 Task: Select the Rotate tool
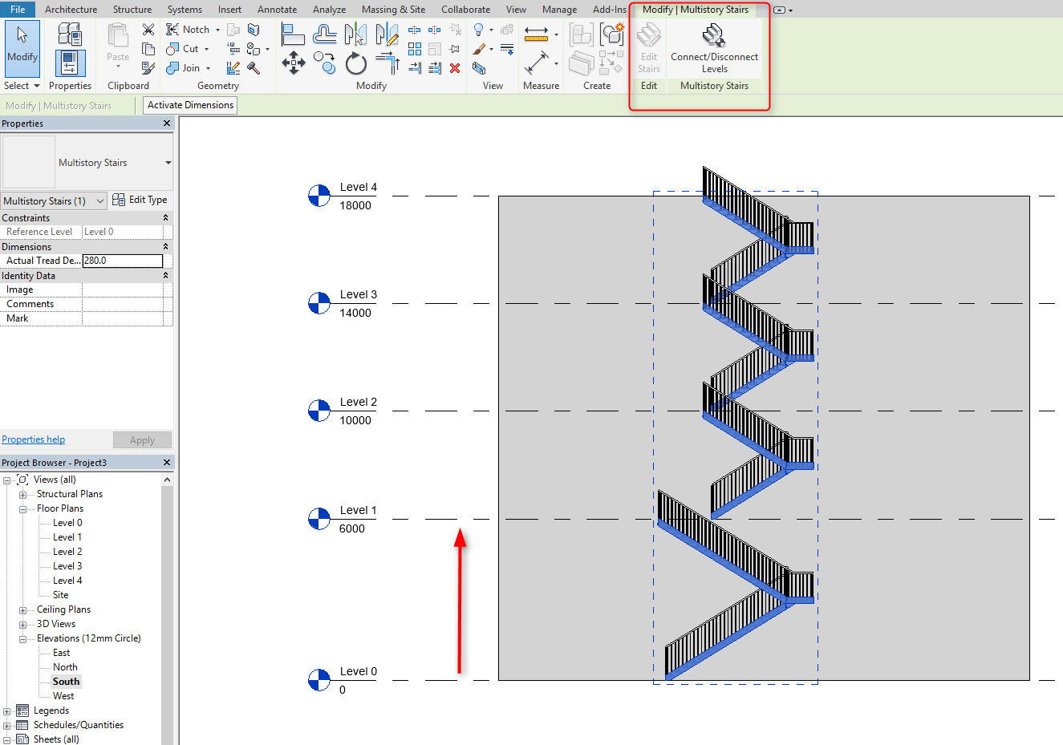click(x=355, y=63)
